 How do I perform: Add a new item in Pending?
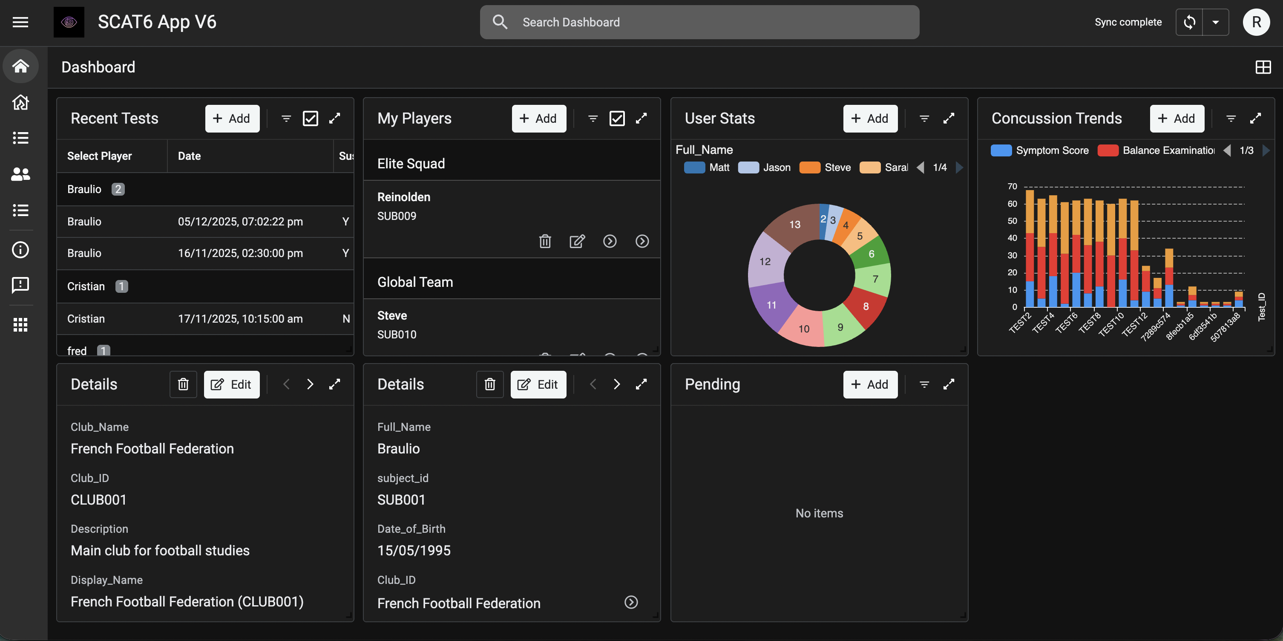870,384
